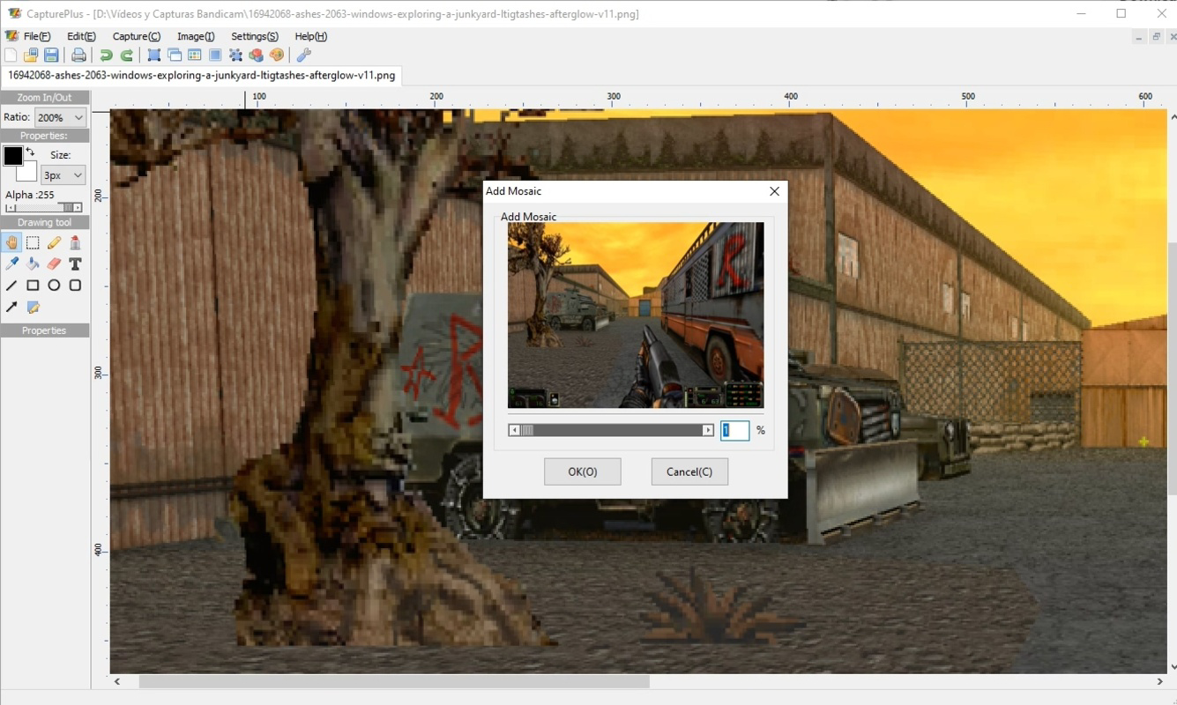Select the pink Eraser tool

[x=54, y=263]
